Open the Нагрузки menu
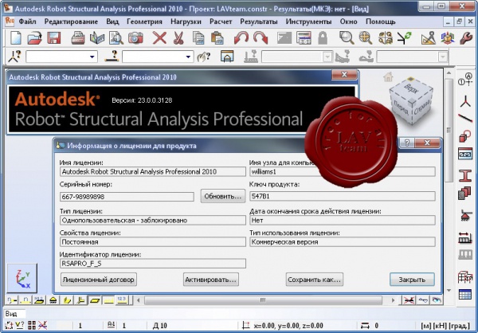This screenshot has height=333, width=478. tap(186, 22)
